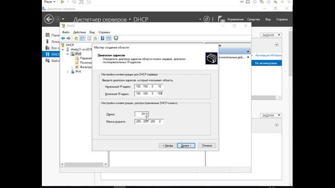The image size is (335, 188).
Task: Open Server Manager Вид menu
Action: click(x=268, y=19)
